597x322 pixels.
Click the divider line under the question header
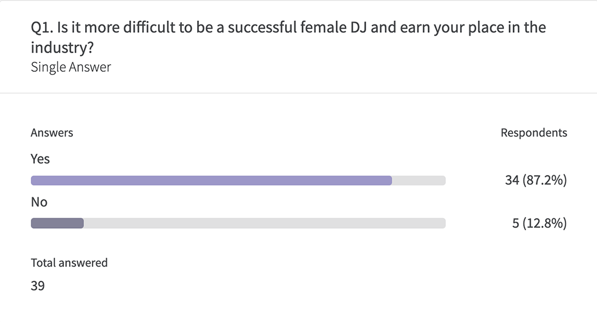tap(298, 93)
